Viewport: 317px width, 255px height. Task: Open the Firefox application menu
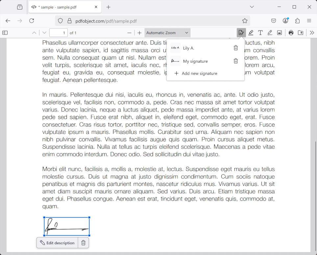(309, 21)
